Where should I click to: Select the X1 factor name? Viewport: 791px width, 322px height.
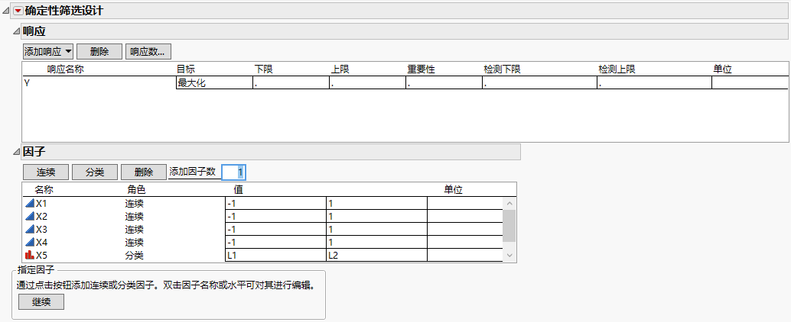(42, 203)
